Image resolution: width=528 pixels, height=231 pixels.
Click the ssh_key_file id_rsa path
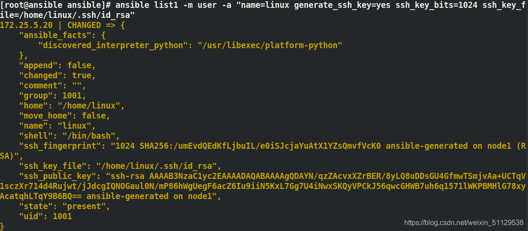[156, 166]
